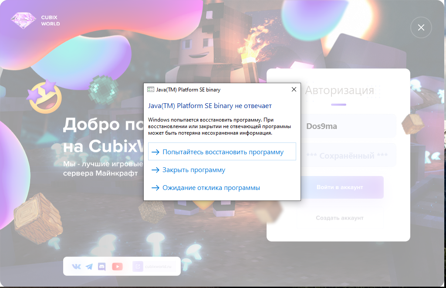This screenshot has height=288, width=446.
Task: Open the cubixworld.ru website link
Action: pyautogui.click(x=158, y=267)
